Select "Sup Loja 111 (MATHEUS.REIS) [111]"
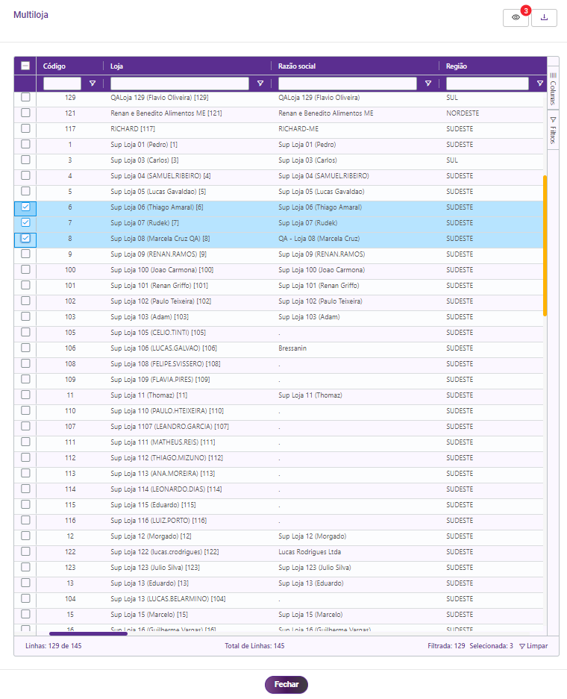The height and width of the screenshot is (699, 567). [163, 442]
